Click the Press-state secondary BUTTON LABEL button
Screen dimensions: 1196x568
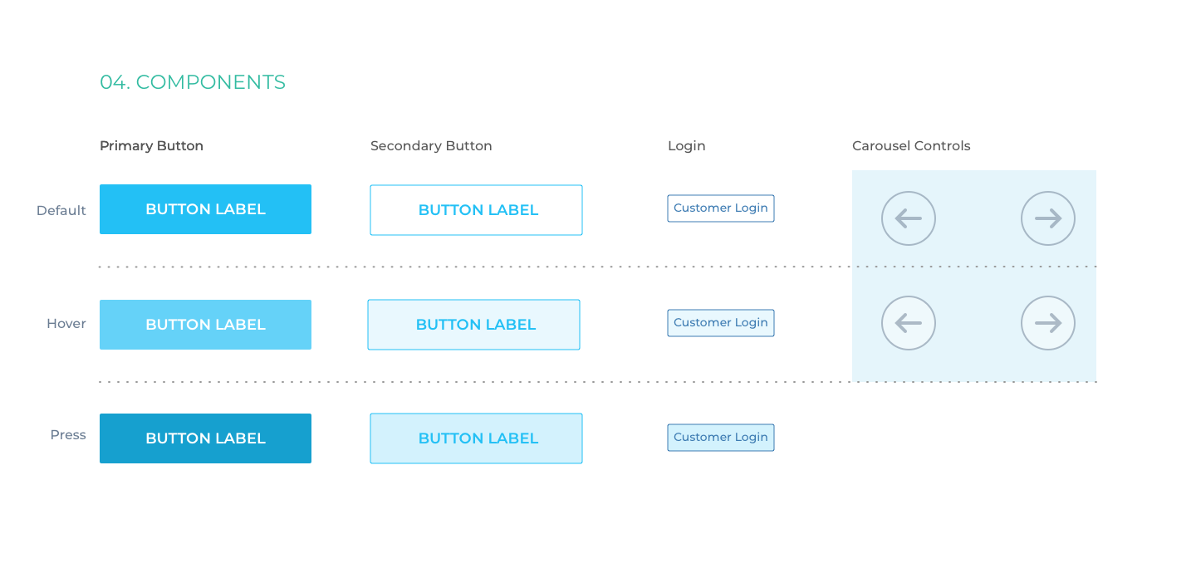point(476,438)
